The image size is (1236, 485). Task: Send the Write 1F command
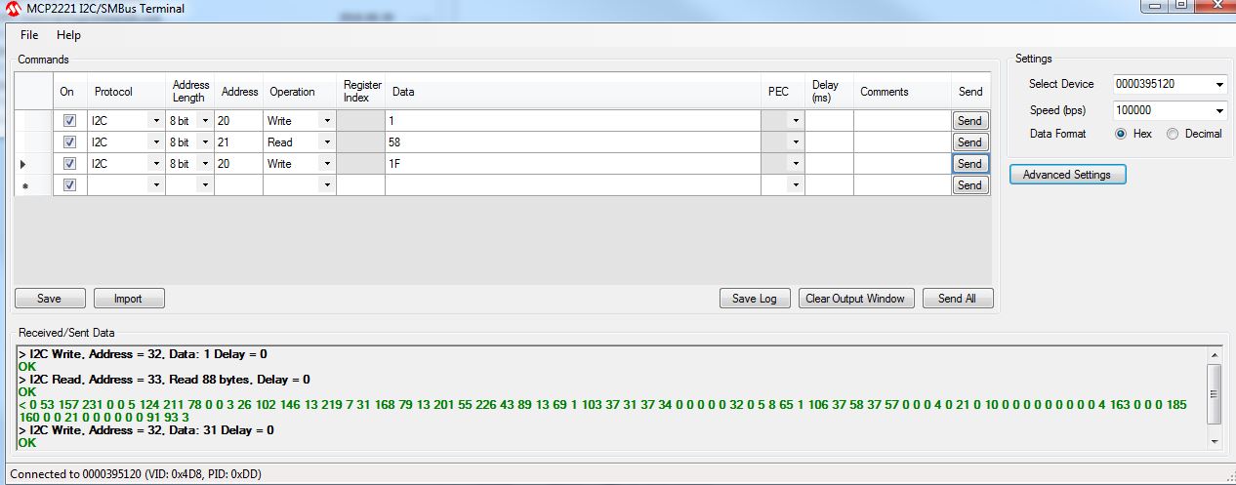(970, 164)
